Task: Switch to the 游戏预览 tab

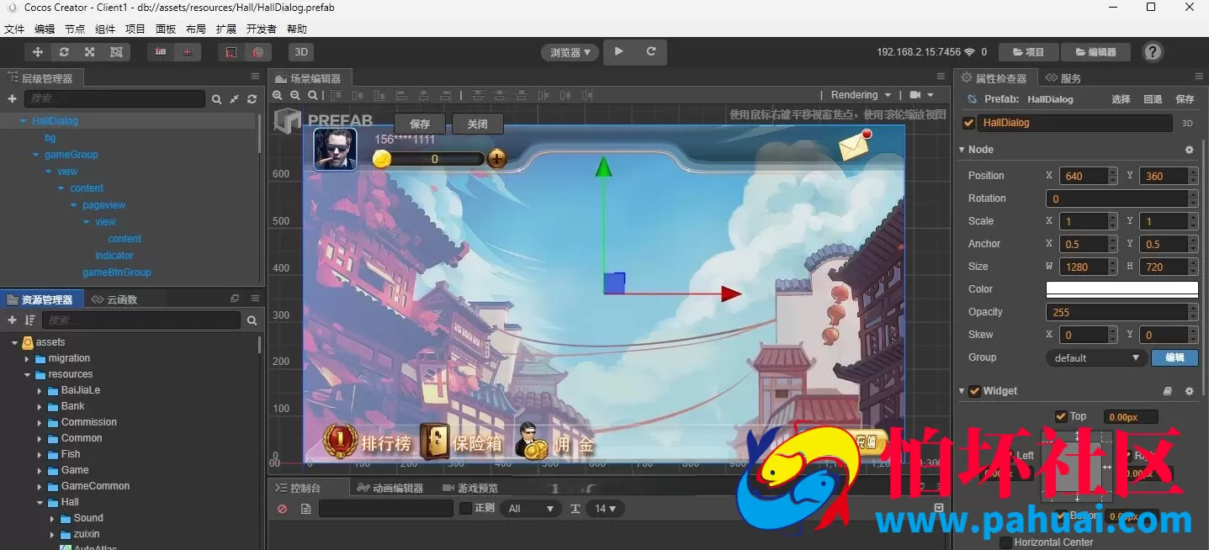Action: (x=470, y=488)
